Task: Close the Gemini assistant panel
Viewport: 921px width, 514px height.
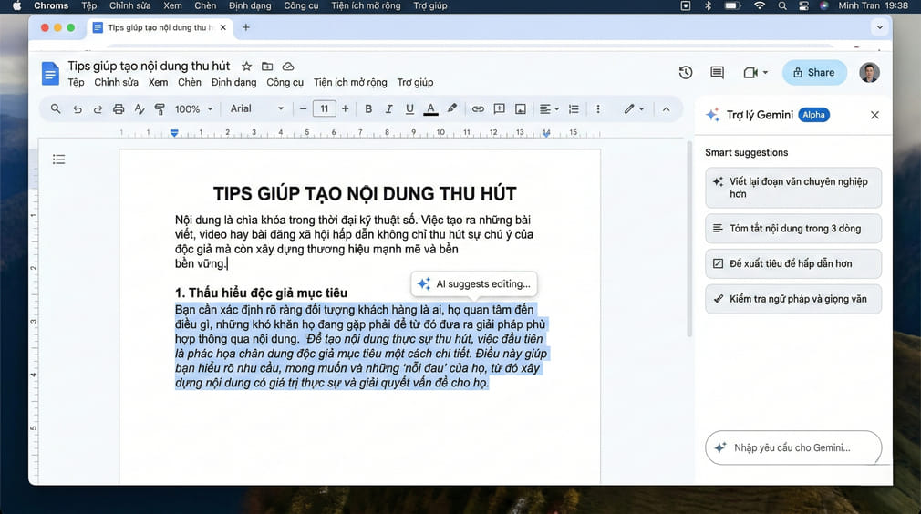Action: (x=874, y=115)
